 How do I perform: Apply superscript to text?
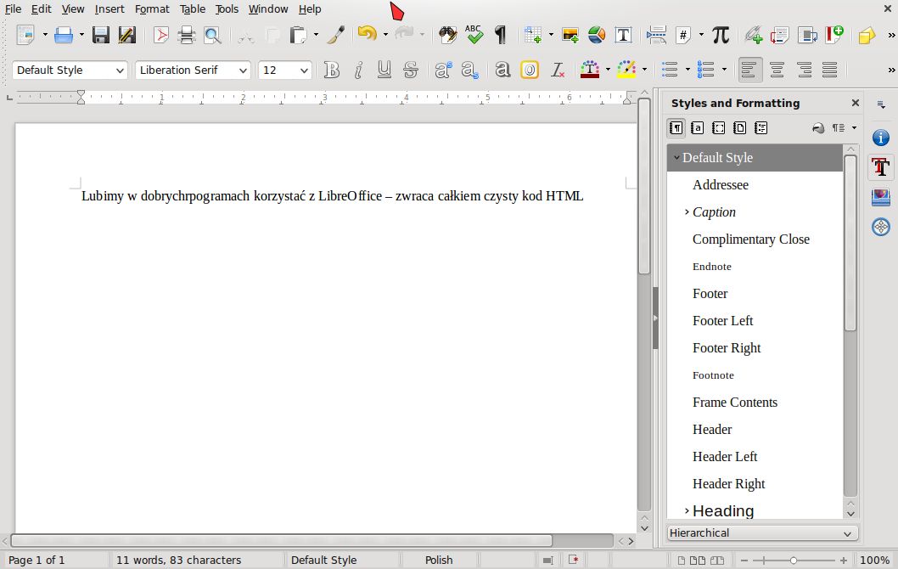[x=443, y=70]
